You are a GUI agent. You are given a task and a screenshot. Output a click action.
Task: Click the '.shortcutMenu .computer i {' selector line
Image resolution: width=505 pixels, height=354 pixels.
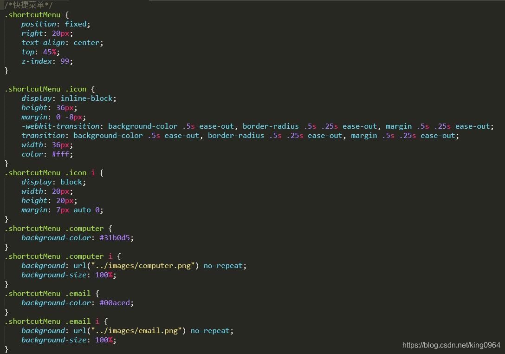click(63, 256)
